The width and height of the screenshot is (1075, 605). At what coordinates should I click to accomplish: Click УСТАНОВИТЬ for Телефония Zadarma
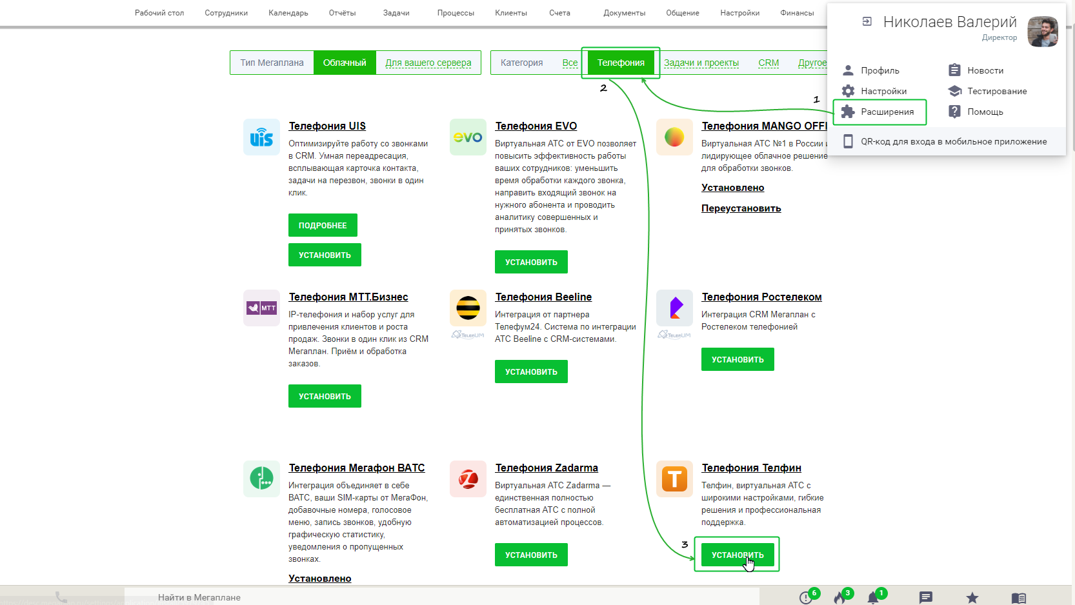click(x=531, y=555)
